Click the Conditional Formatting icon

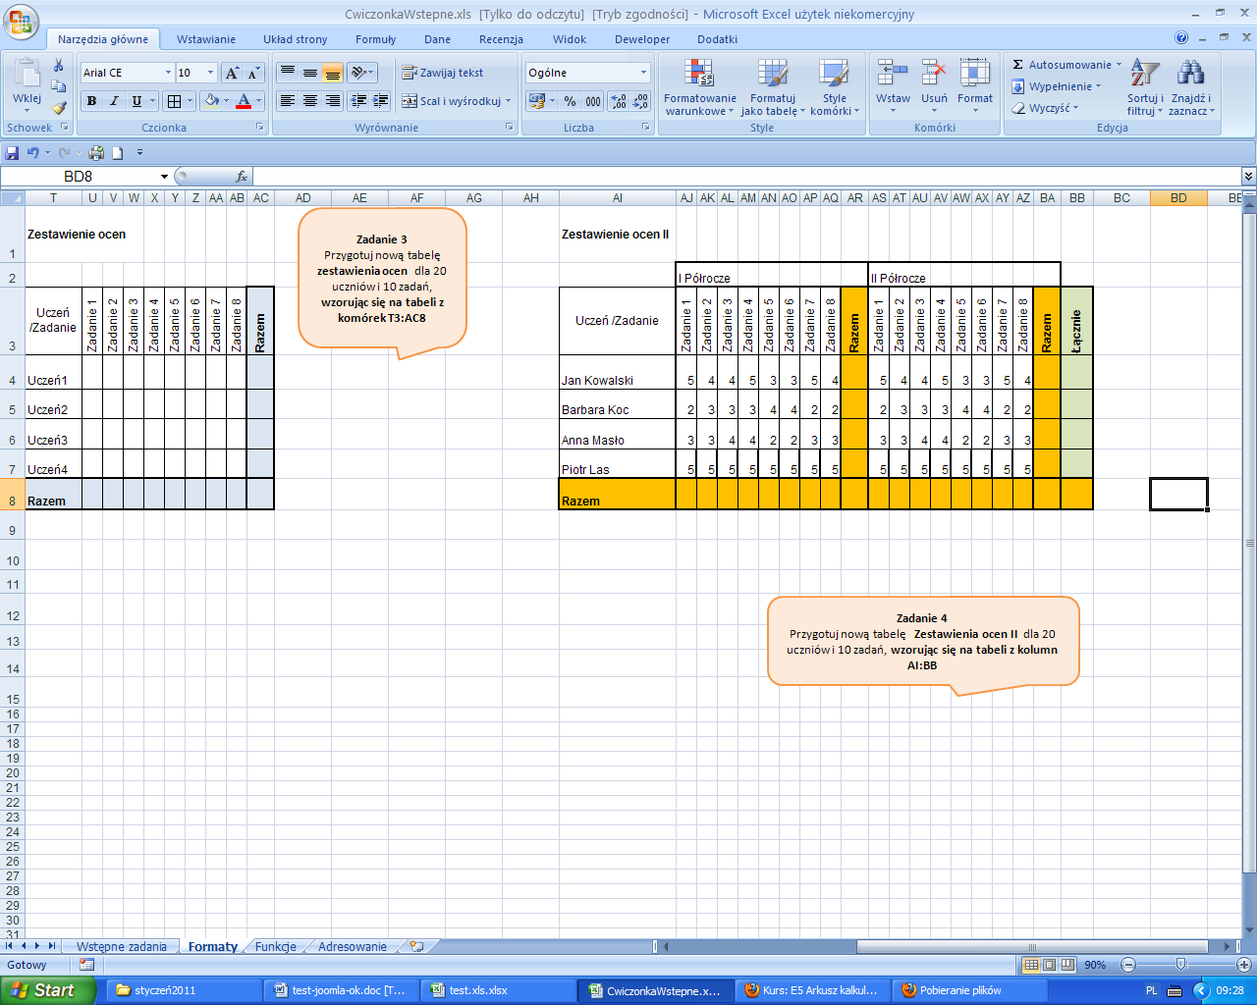pos(699,74)
